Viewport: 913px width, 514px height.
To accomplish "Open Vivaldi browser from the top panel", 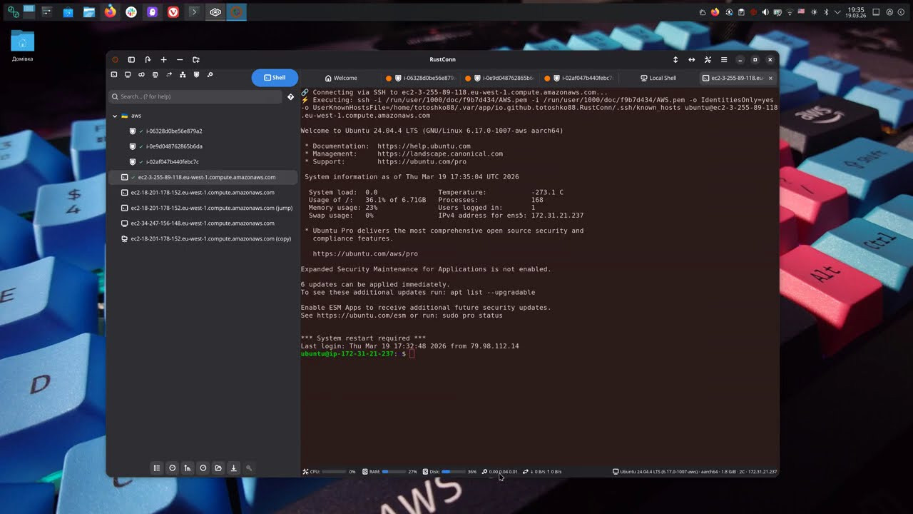I will coord(173,12).
